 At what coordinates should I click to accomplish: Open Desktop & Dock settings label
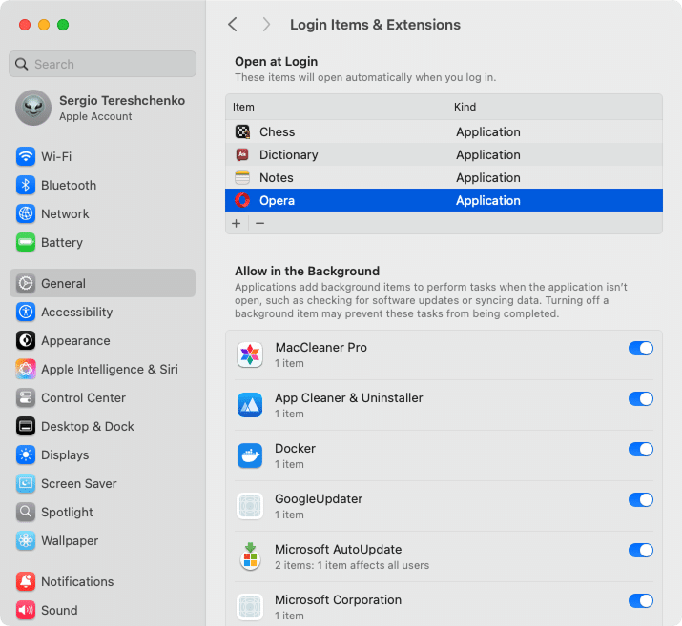click(x=88, y=427)
